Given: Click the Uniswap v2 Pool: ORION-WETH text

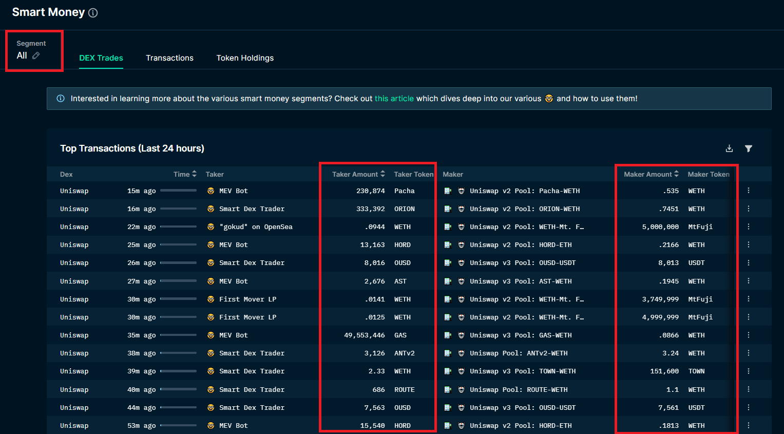Looking at the screenshot, I should [525, 209].
